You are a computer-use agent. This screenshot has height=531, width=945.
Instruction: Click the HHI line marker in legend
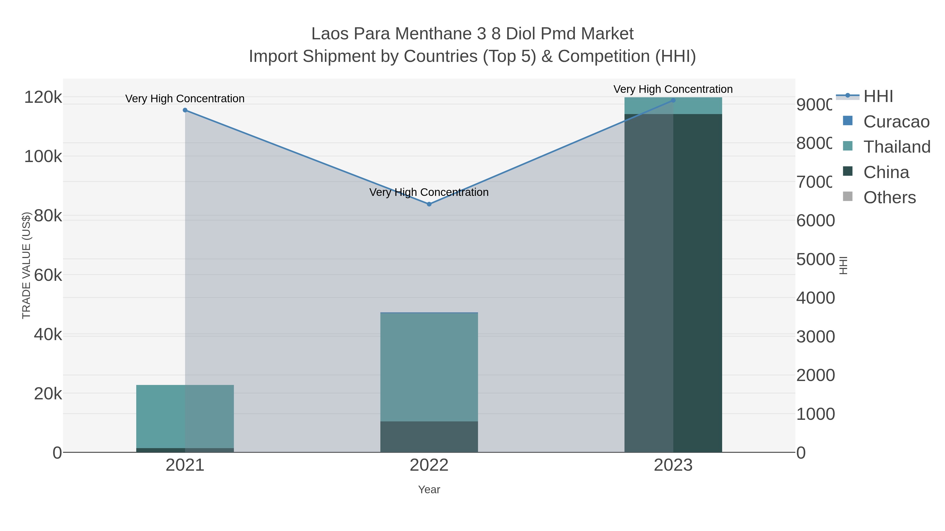point(848,96)
